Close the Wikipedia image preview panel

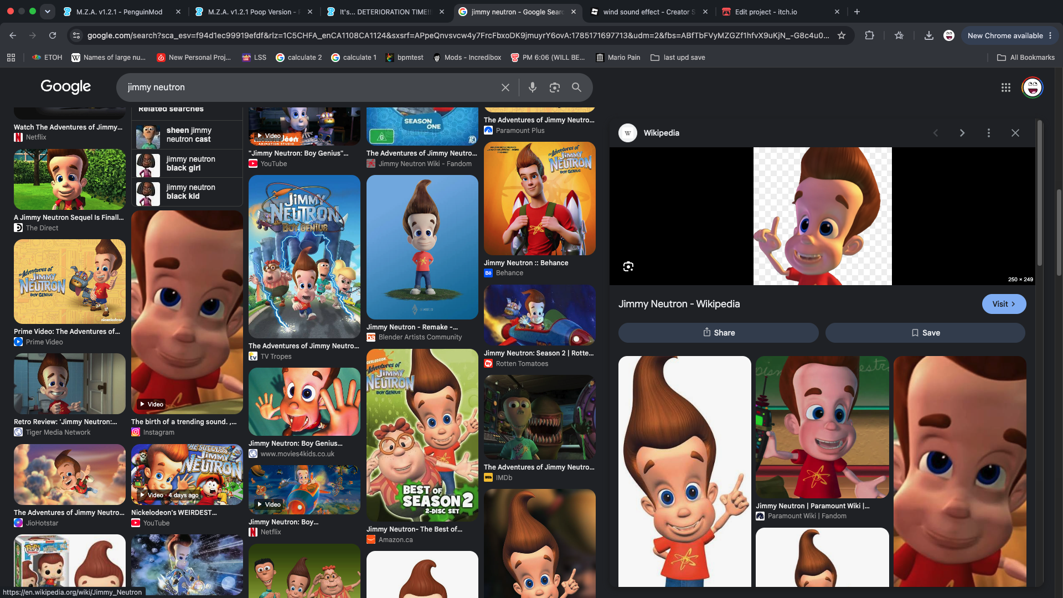1015,133
